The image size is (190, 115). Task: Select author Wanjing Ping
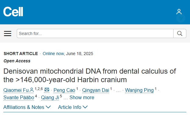coord(139,90)
